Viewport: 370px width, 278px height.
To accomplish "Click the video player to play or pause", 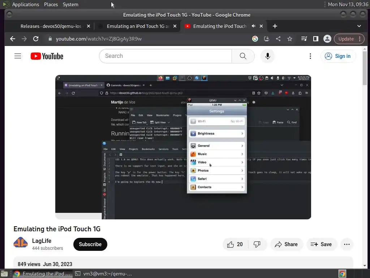I will point(183,147).
